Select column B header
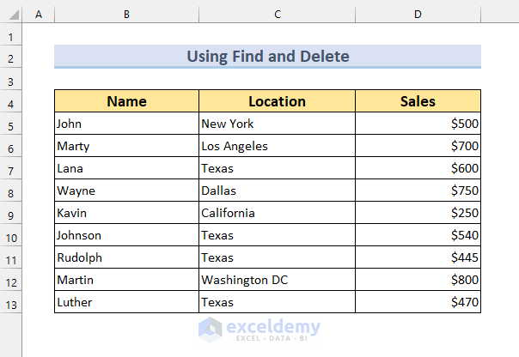The height and width of the screenshot is (357, 519). (x=126, y=15)
